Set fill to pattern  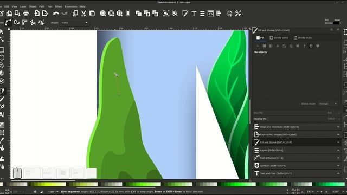tap(291, 46)
